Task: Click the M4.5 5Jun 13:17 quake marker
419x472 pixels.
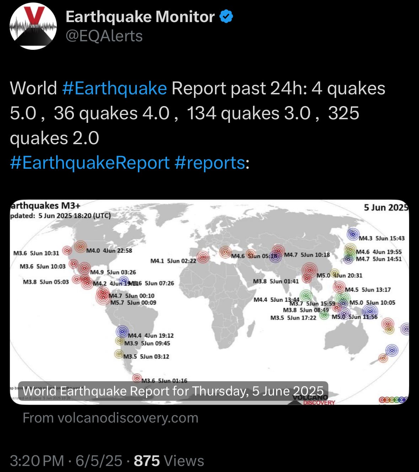Action: point(339,287)
